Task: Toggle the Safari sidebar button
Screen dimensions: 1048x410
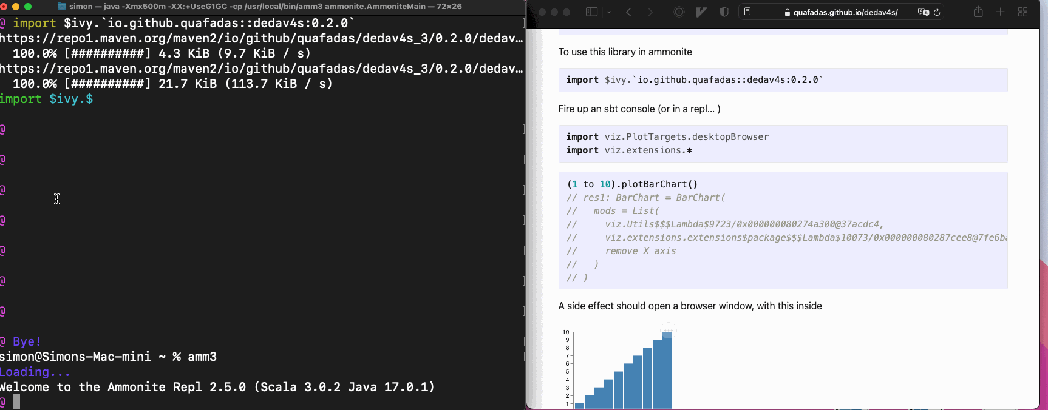Action: [591, 12]
